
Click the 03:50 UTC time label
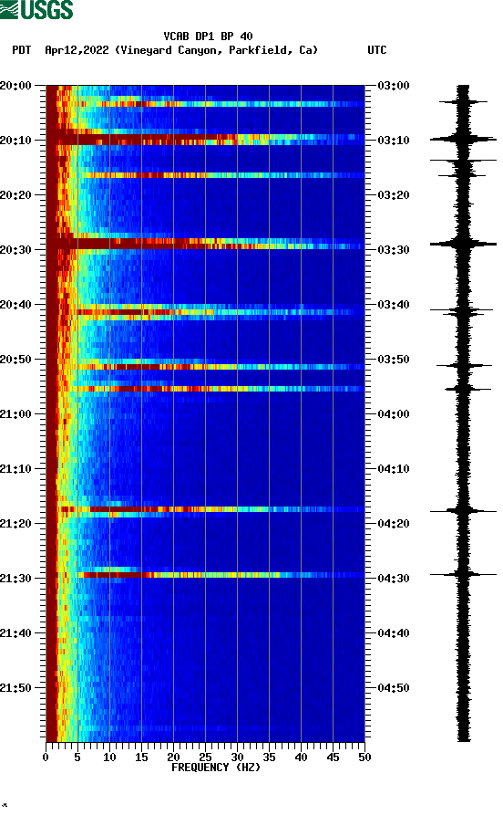[x=394, y=360]
